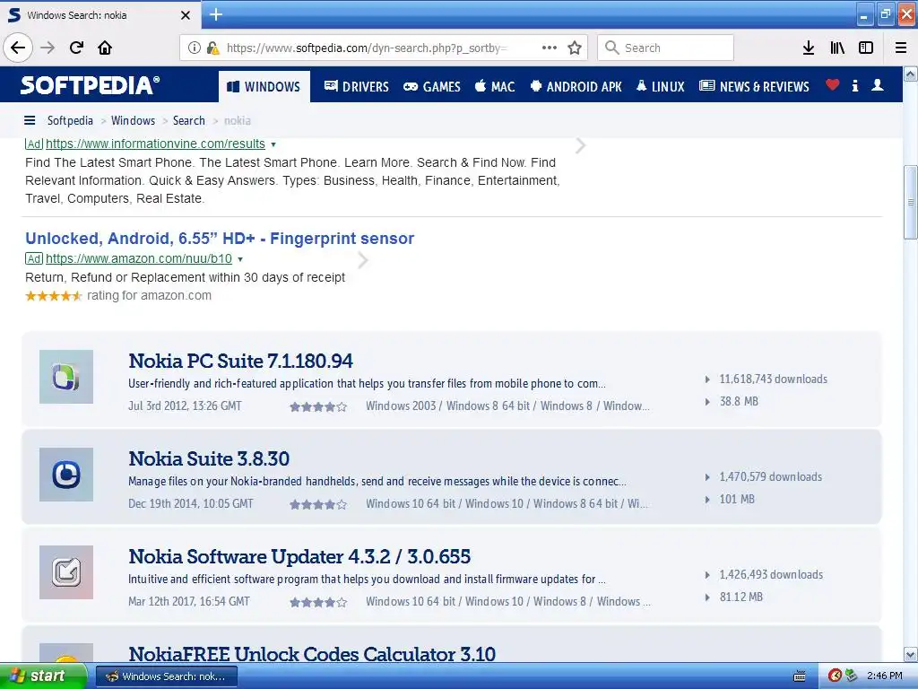Expand dropdown arrow beside amazon ad URL
This screenshot has width=918, height=689.
(x=240, y=259)
